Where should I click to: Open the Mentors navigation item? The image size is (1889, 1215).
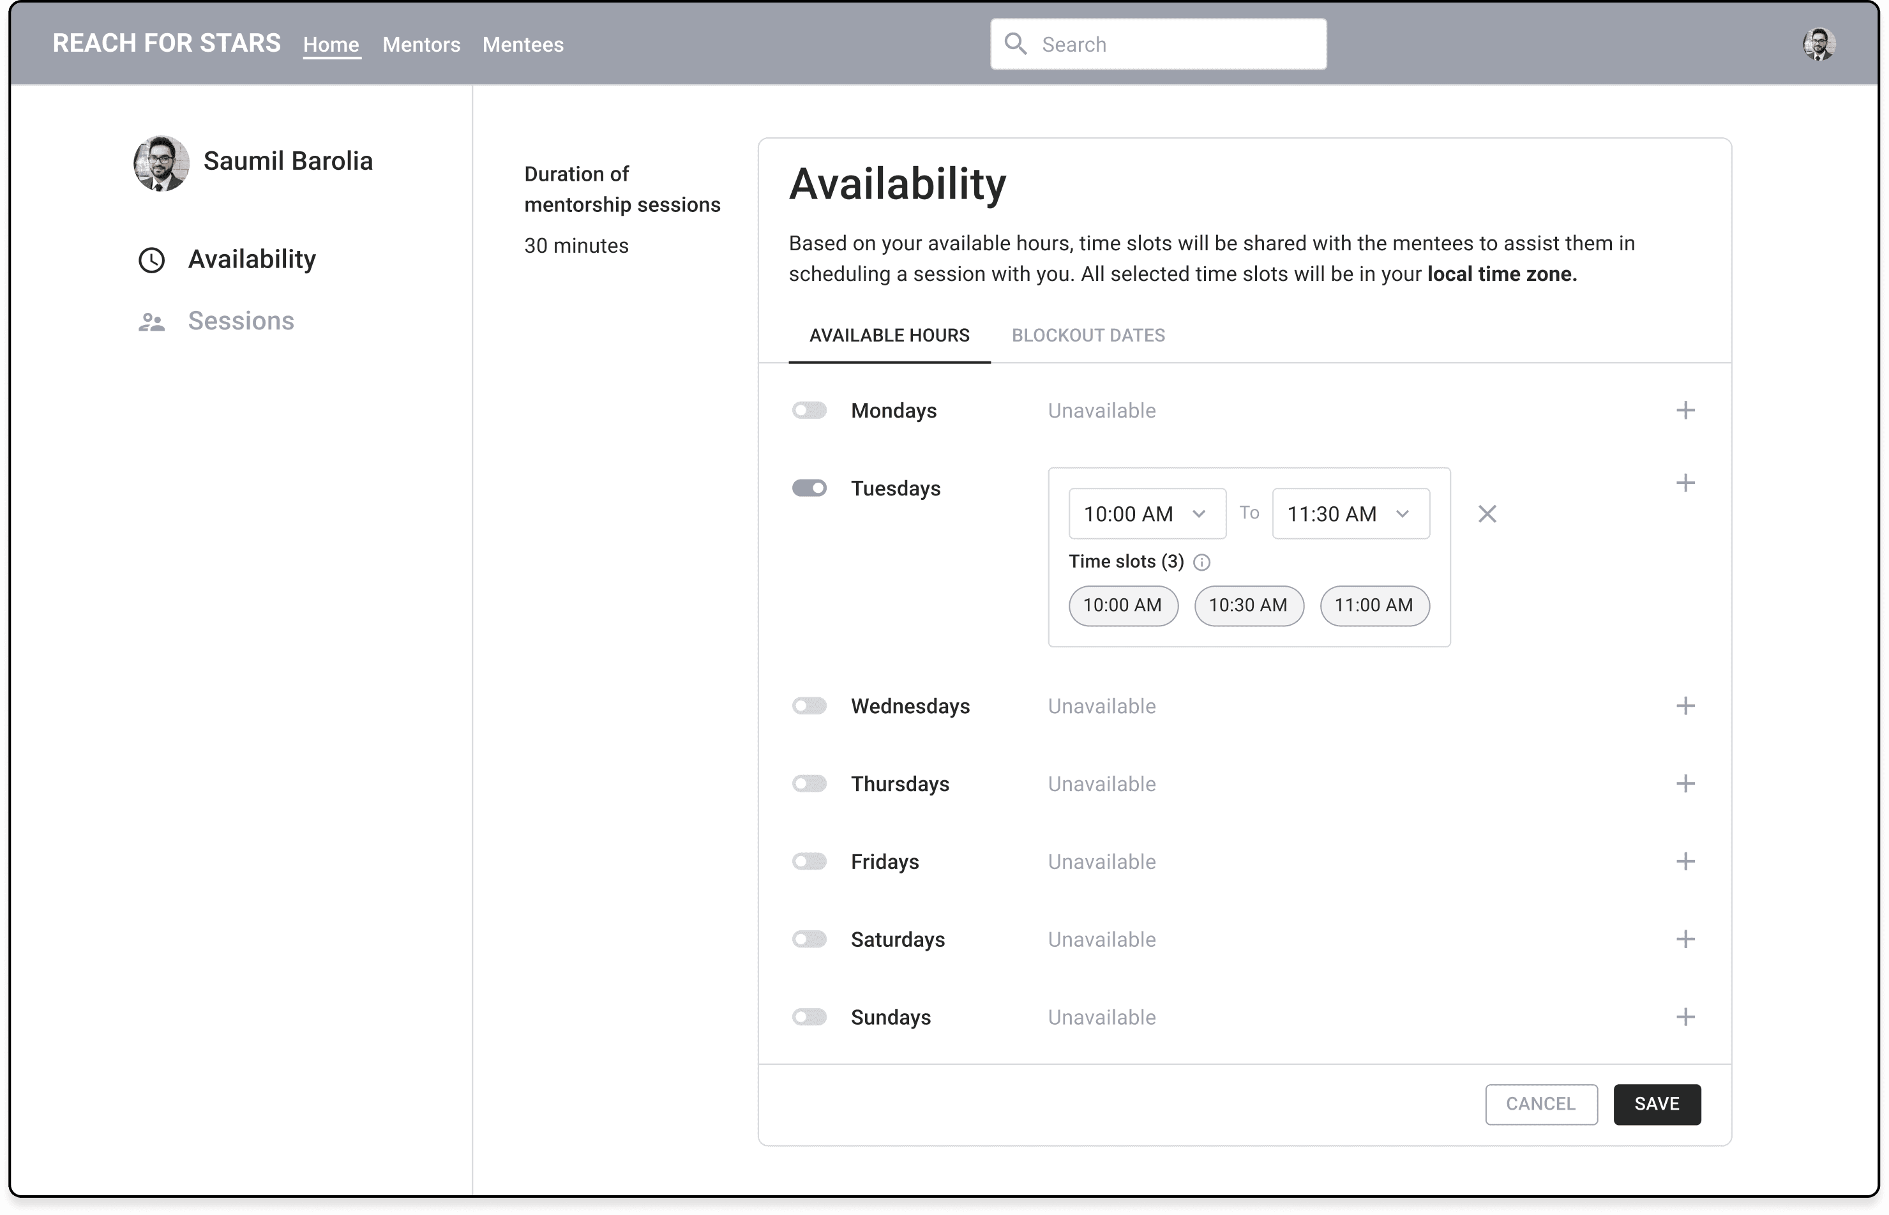[421, 45]
